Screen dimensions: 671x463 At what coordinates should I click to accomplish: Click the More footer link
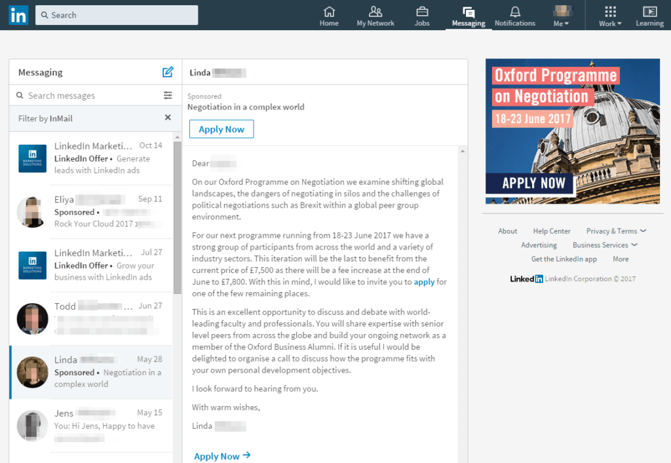click(x=621, y=259)
